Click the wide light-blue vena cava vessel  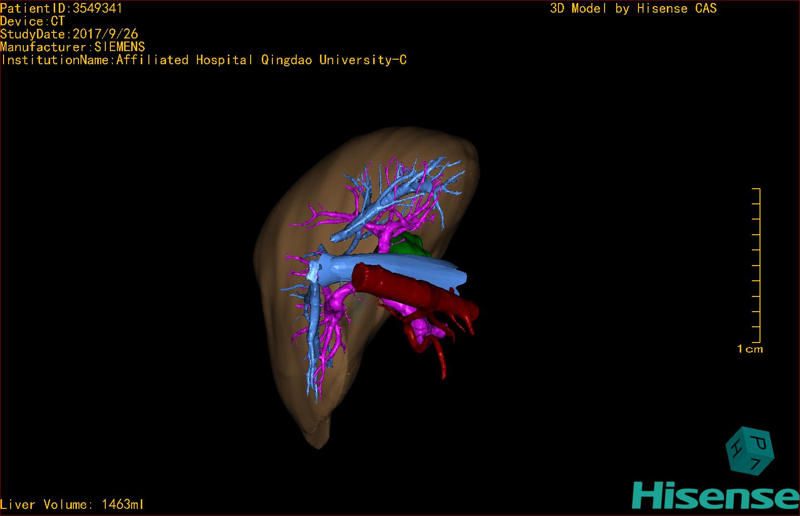[395, 271]
